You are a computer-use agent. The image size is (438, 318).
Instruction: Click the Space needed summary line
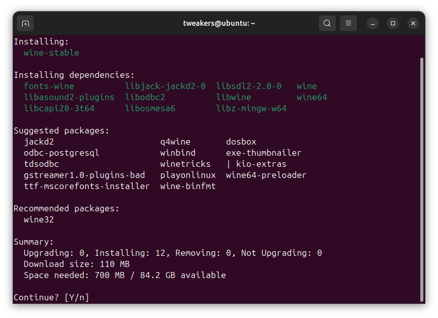point(124,275)
